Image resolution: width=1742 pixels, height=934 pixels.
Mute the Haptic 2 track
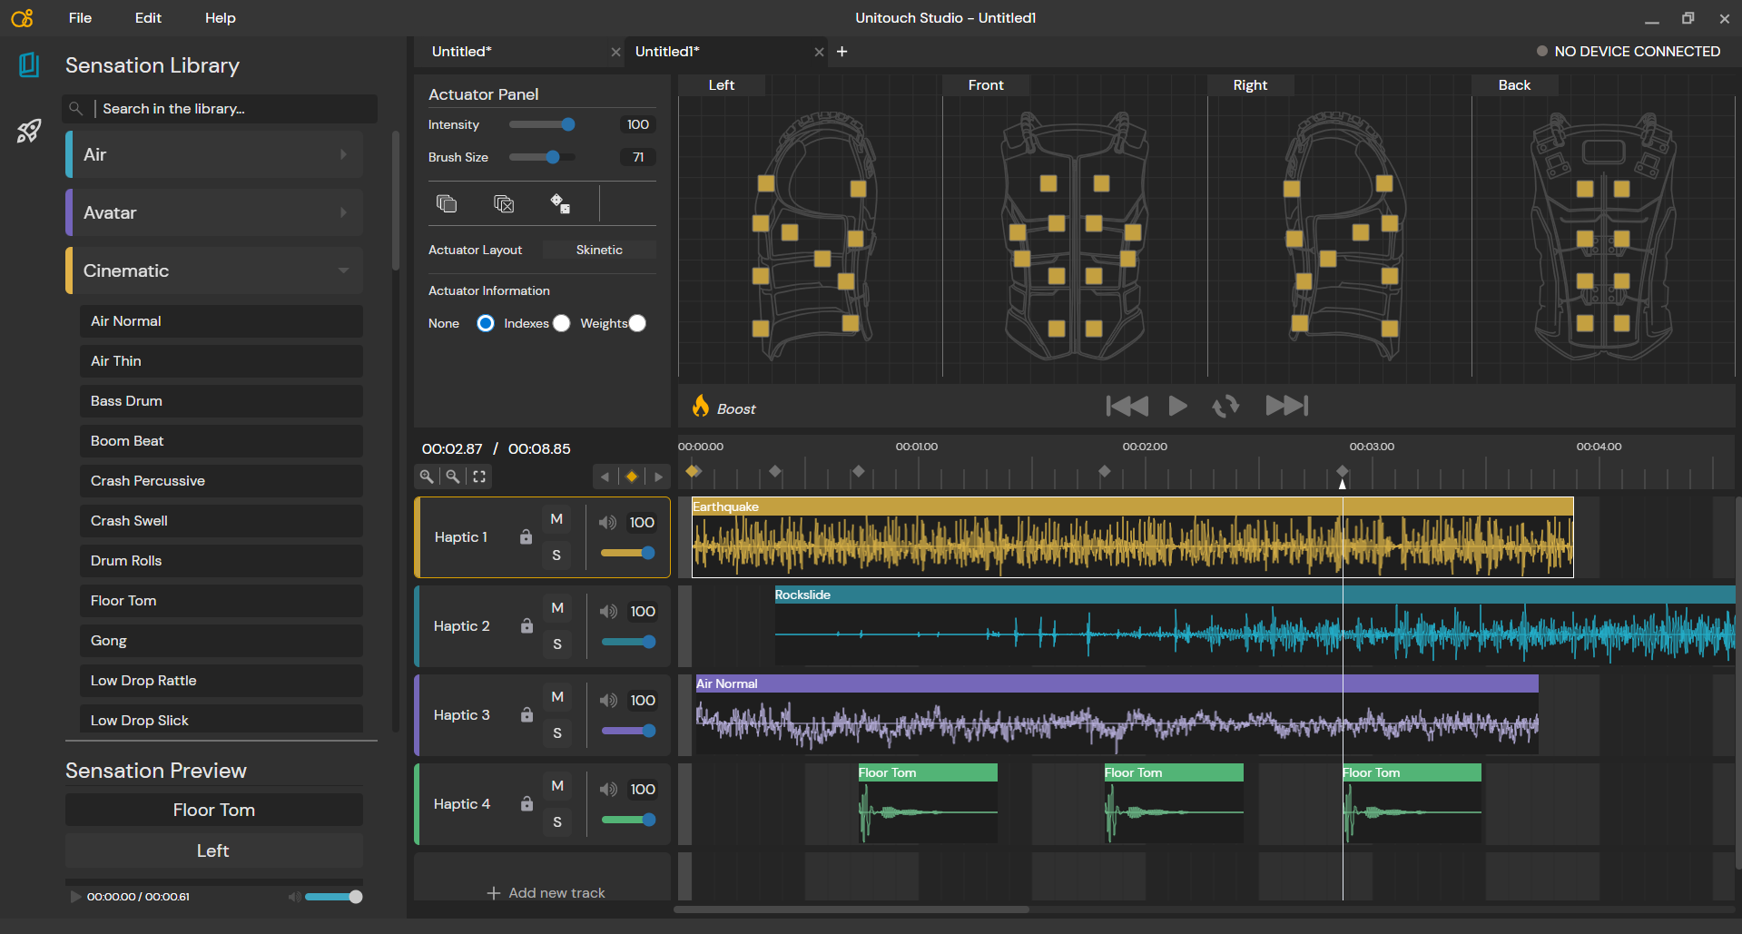(x=557, y=608)
